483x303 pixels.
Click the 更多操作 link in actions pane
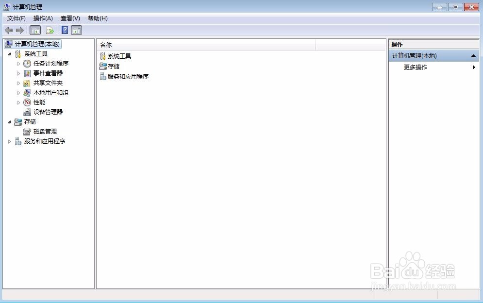click(416, 67)
